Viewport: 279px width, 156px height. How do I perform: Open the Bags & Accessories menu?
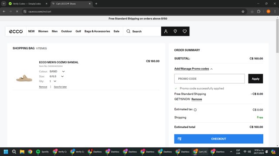pyautogui.click(x=97, y=31)
